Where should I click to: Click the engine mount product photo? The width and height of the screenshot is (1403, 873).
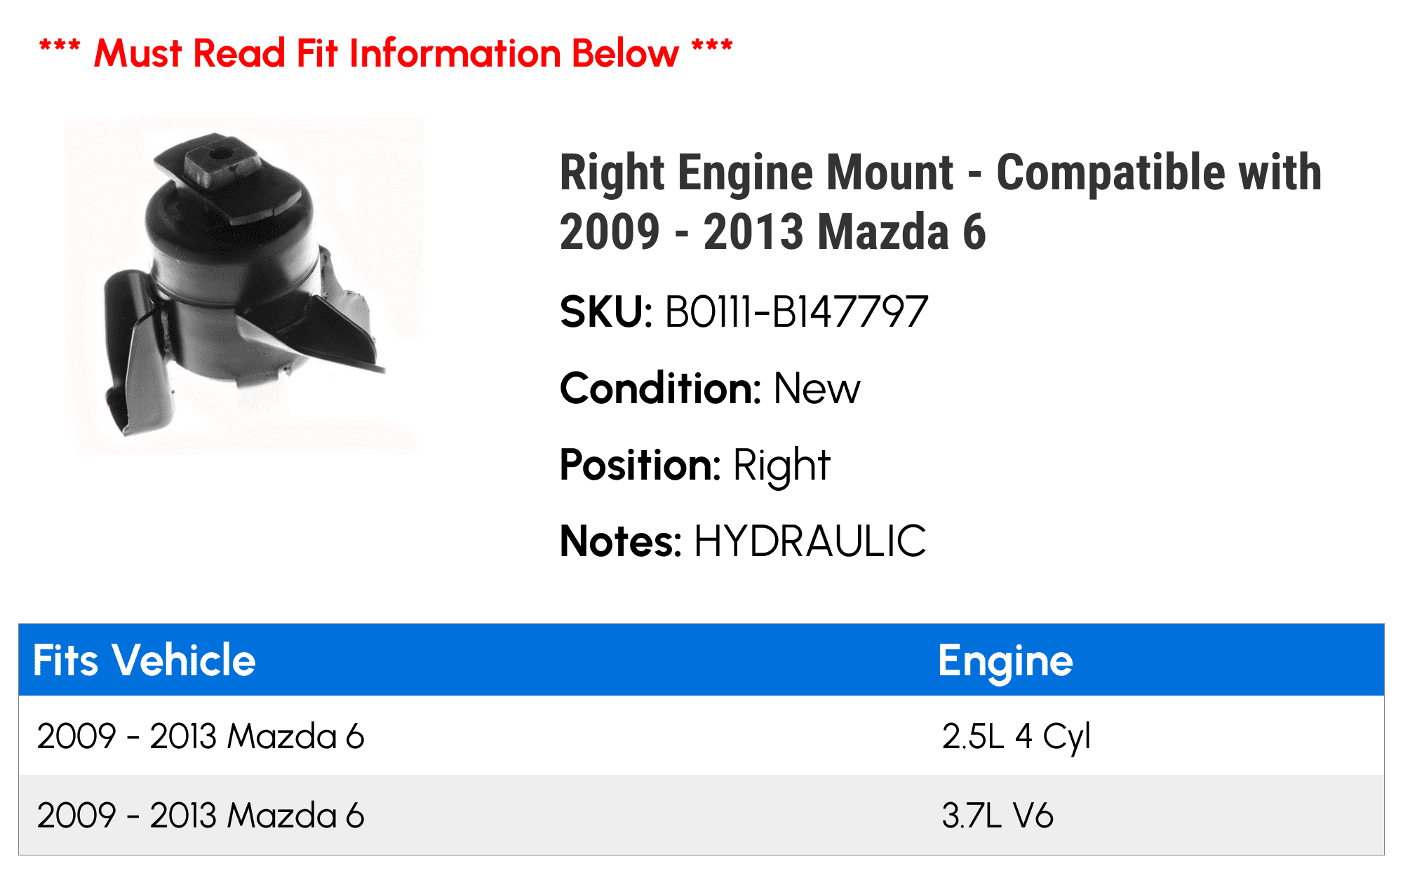pos(246,286)
